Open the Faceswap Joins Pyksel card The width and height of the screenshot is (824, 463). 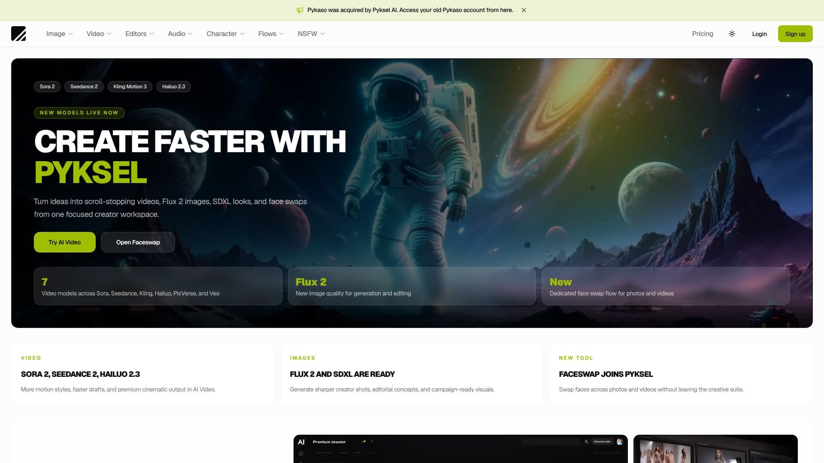click(681, 373)
